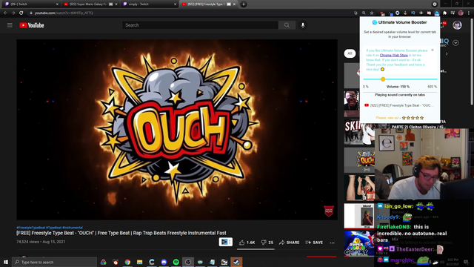The width and height of the screenshot is (474, 267).
Task: Click the search magnifier button
Action: click(287, 25)
